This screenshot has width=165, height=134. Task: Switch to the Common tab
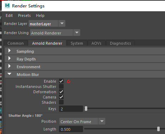point(16,43)
